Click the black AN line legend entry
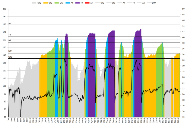Image resolution: width=187 pixels, height=129 pixels. pyautogui.click(x=140, y=3)
